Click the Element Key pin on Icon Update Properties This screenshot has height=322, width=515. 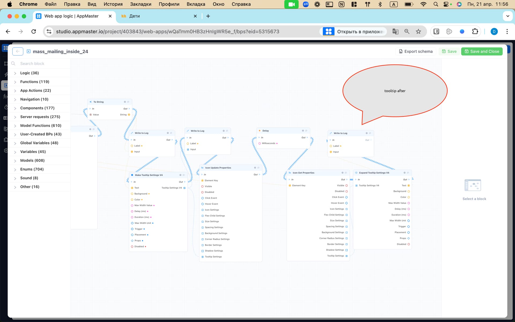pyautogui.click(x=202, y=181)
